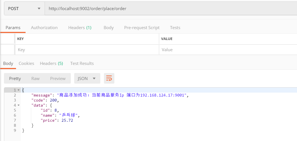This screenshot has width=297, height=141.
Task: Click the price value 25.72
Action: (67, 120)
